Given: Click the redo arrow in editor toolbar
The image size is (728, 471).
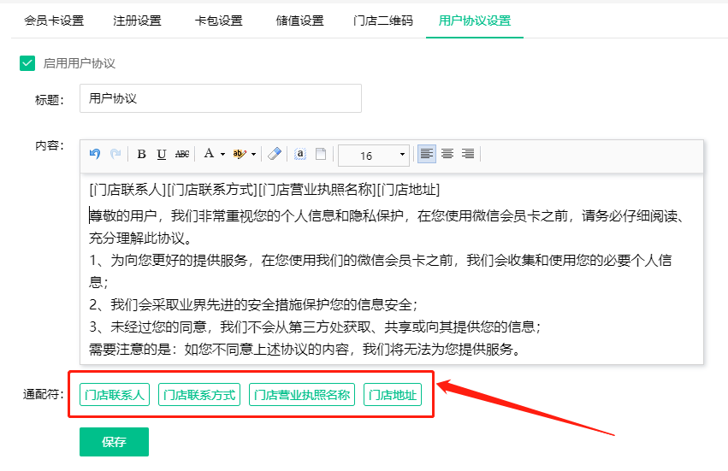Looking at the screenshot, I should coord(115,155).
